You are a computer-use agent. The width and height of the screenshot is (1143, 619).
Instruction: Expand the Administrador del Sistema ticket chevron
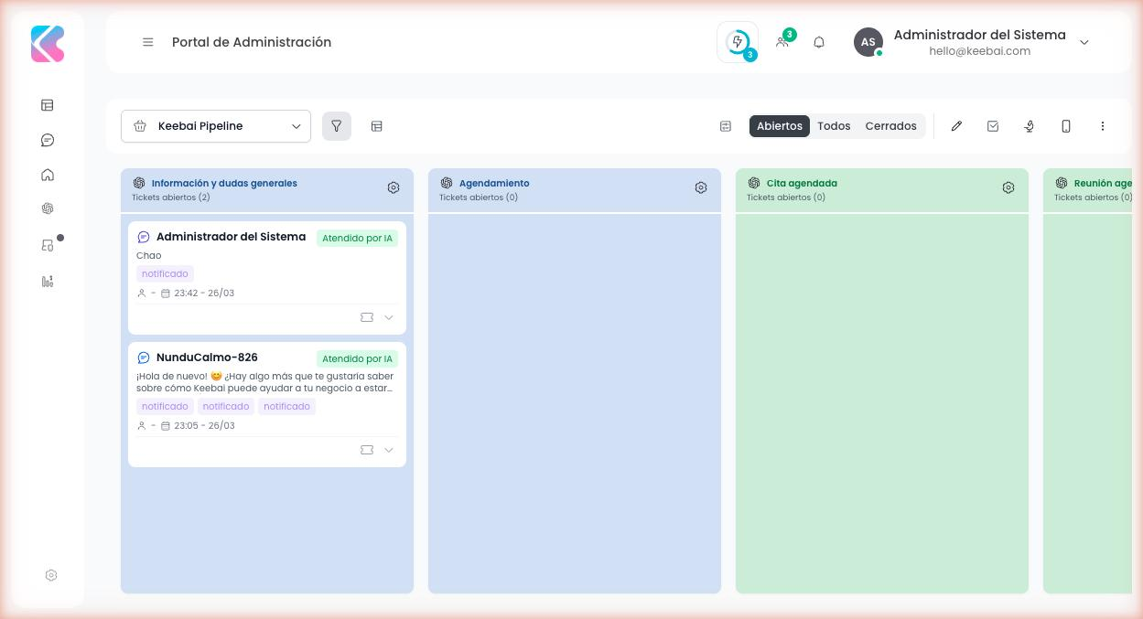(389, 317)
